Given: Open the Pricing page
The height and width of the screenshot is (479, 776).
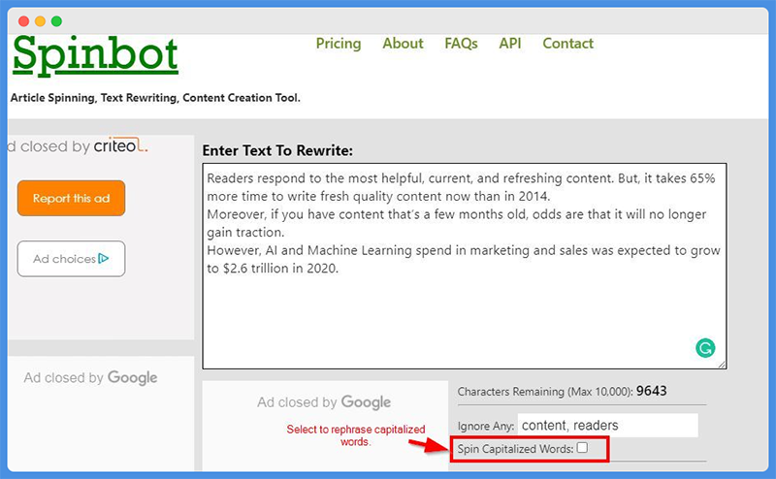Looking at the screenshot, I should (x=339, y=44).
